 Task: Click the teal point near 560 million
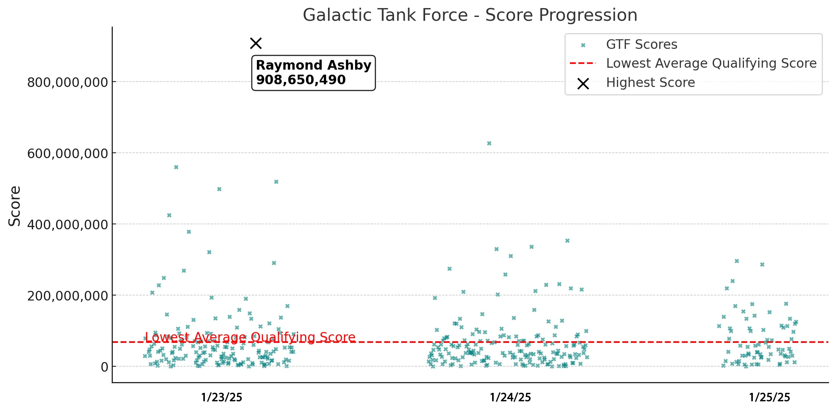pyautogui.click(x=176, y=167)
